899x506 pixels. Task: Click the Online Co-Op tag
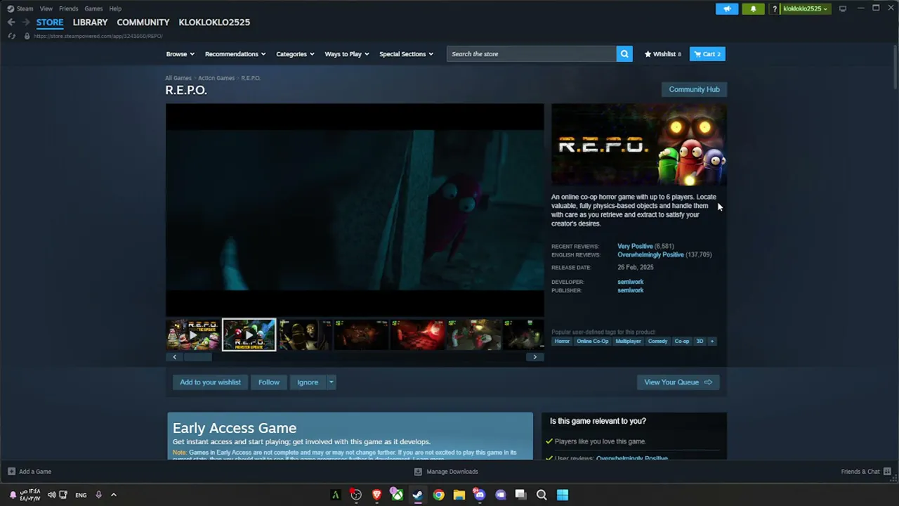tap(593, 342)
